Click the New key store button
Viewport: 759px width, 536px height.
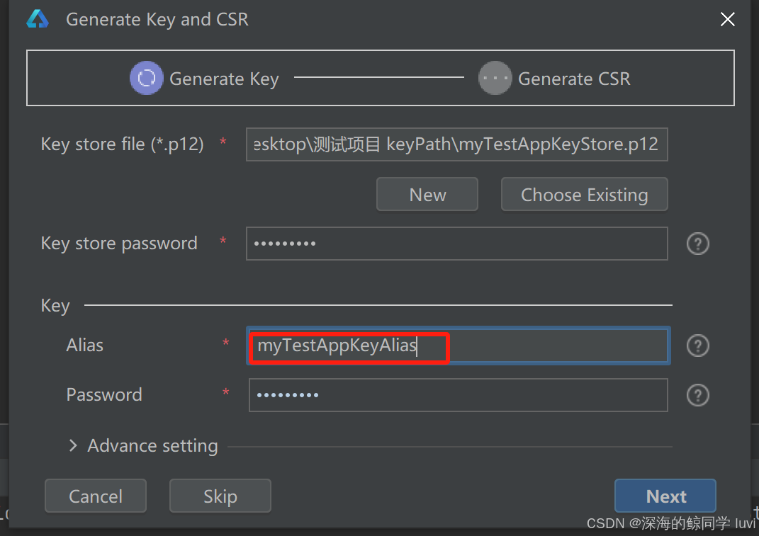pos(427,195)
